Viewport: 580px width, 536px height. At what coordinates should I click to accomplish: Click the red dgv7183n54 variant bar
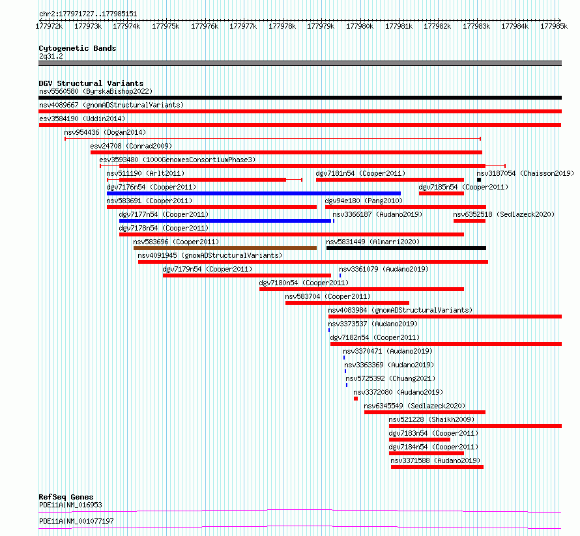click(x=420, y=440)
